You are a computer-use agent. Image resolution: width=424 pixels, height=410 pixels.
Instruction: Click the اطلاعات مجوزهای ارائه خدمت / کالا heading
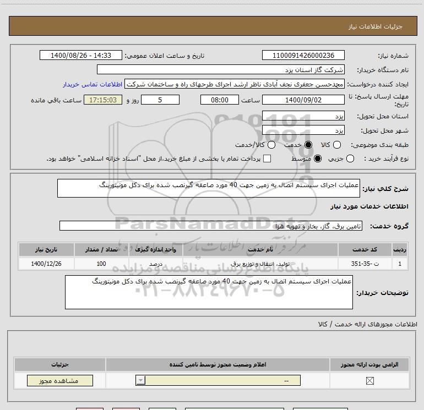pos(368,324)
